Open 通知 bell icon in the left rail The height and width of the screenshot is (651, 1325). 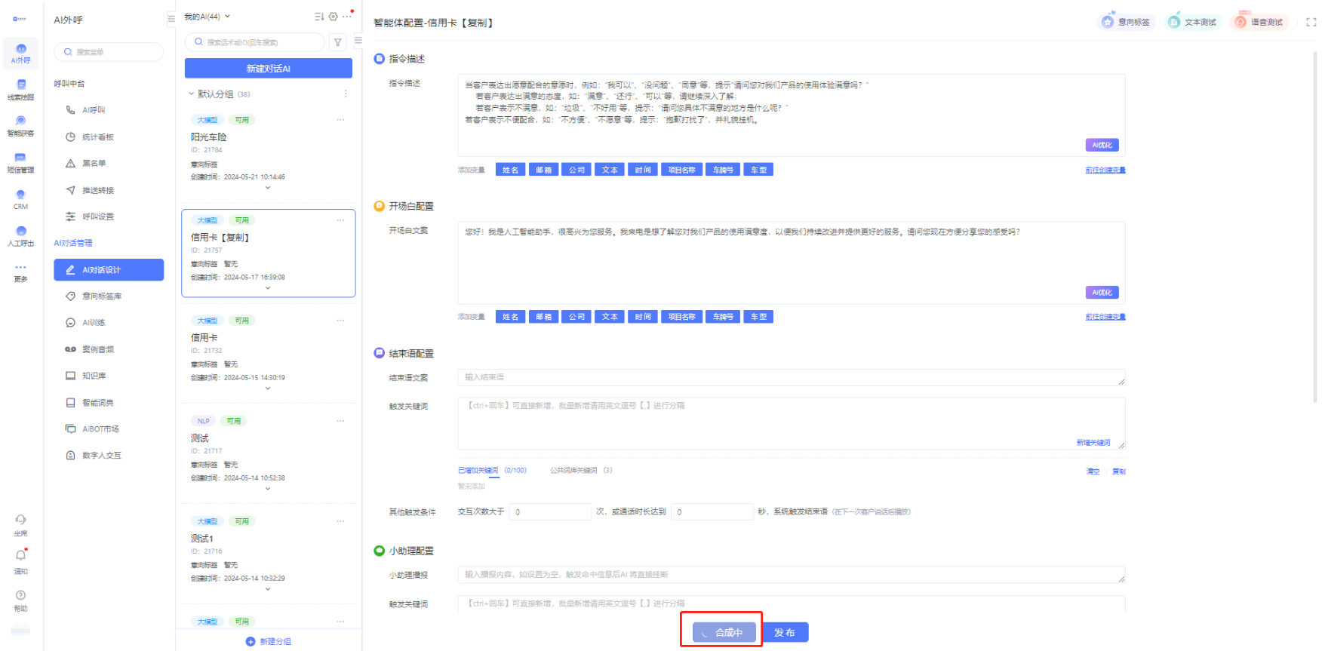20,556
